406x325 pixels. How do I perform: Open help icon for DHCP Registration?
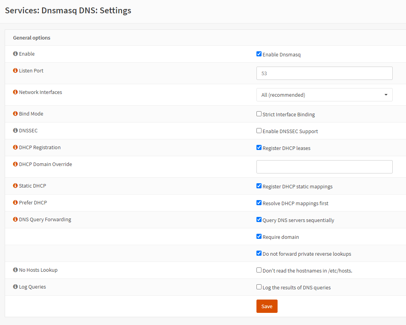15,147
